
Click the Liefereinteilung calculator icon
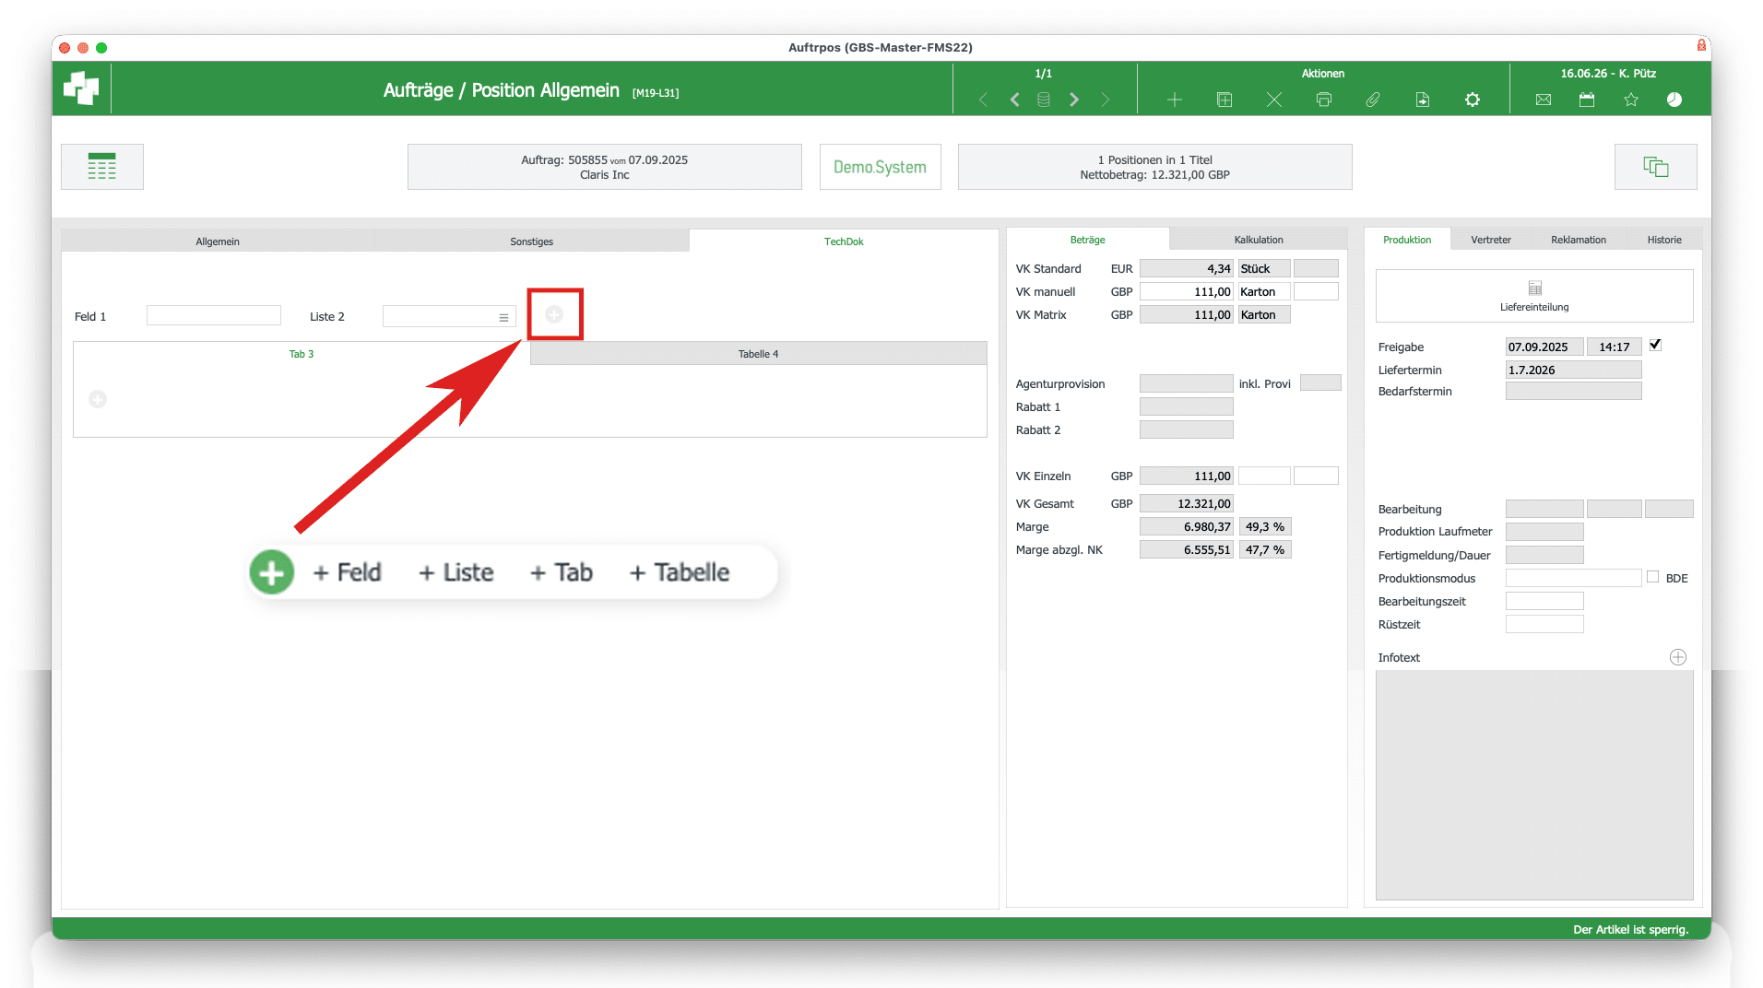coord(1534,288)
